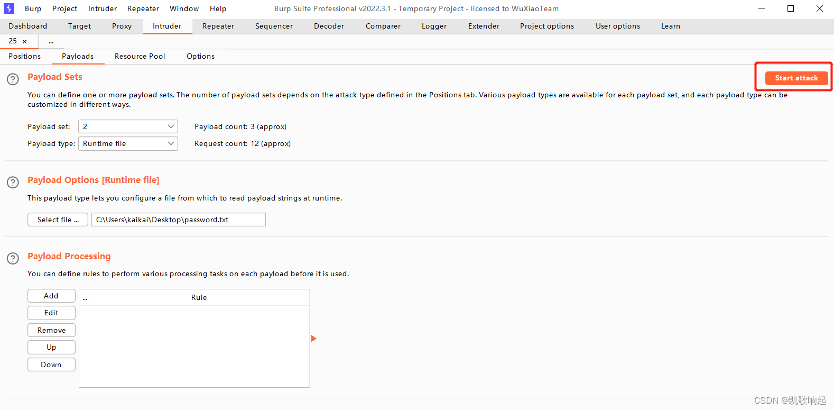This screenshot has height=410, width=834.
Task: Open the Burp menu
Action: pyautogui.click(x=33, y=8)
